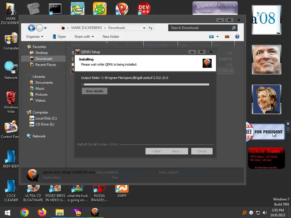Open the RUSSIA INVADES shortcut
The height and width of the screenshot is (218, 291).
[x=99, y=193]
